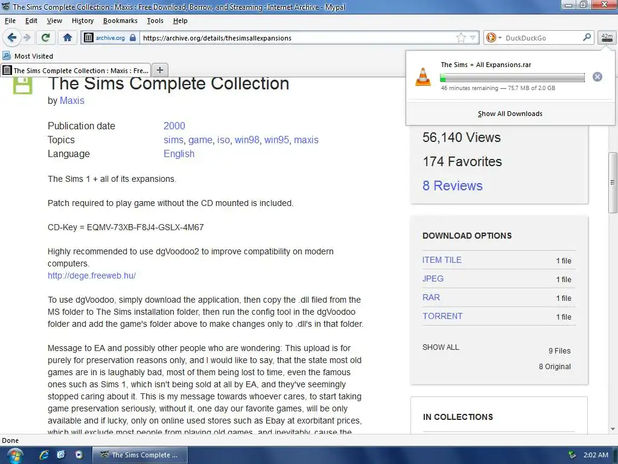
Task: Click Show All Downloads
Action: [x=510, y=114]
